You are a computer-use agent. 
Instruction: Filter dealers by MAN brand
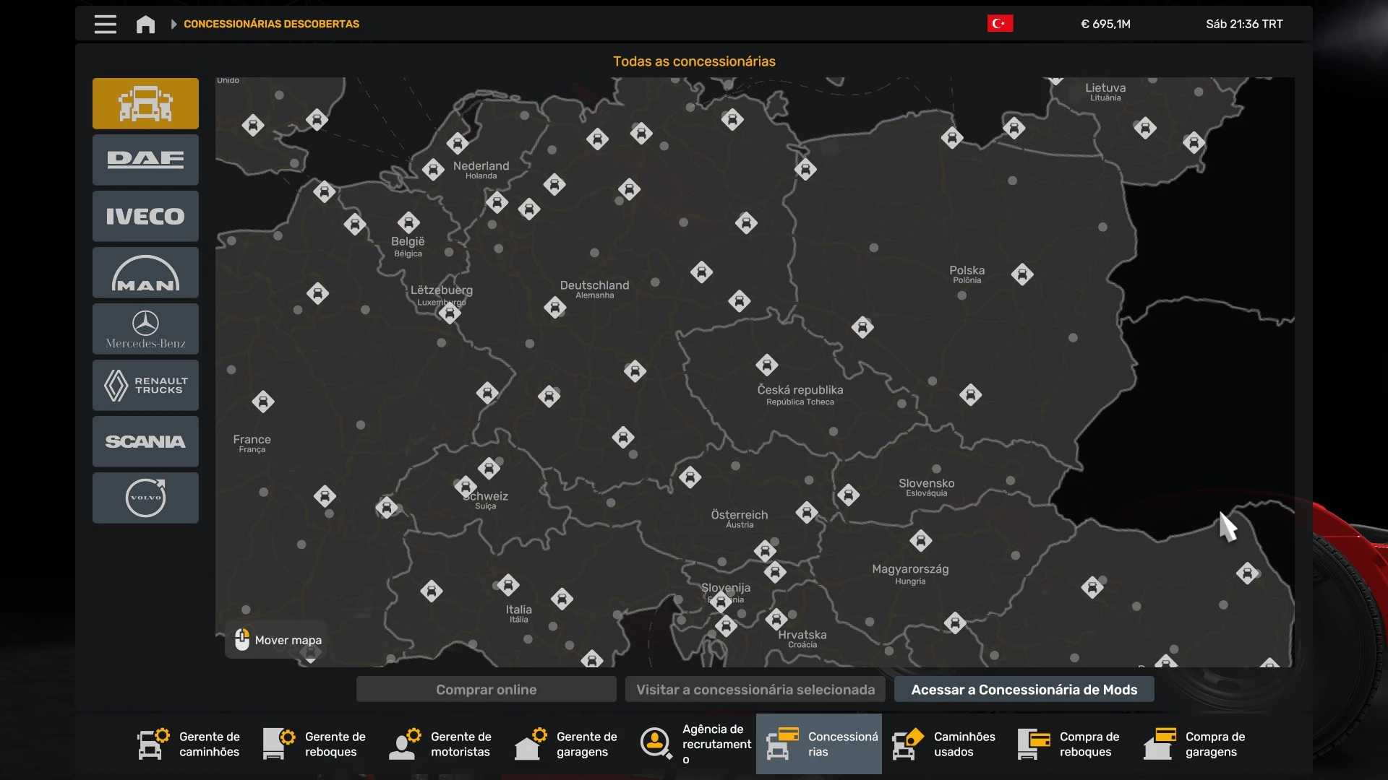pyautogui.click(x=145, y=272)
